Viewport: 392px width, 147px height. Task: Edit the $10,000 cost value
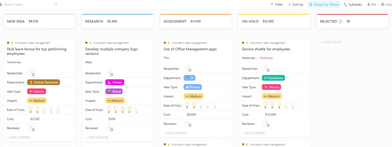(271, 114)
